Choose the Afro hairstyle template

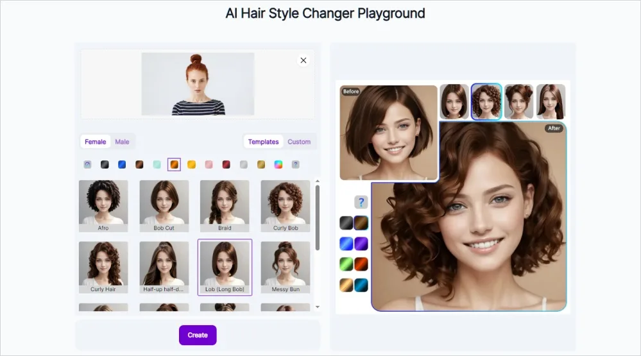[103, 206]
